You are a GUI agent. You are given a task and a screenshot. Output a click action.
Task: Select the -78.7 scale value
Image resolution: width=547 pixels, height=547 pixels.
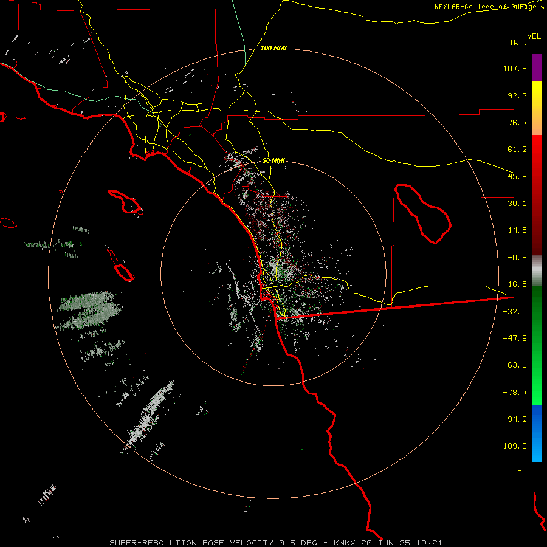tap(515, 393)
